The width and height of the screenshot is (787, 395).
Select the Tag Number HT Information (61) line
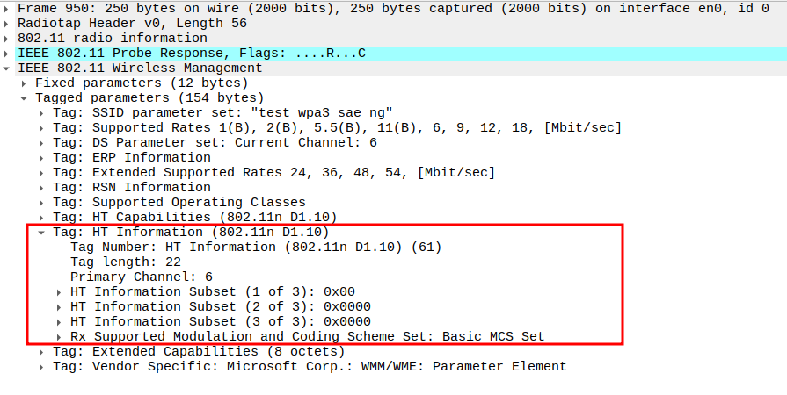pyautogui.click(x=255, y=247)
